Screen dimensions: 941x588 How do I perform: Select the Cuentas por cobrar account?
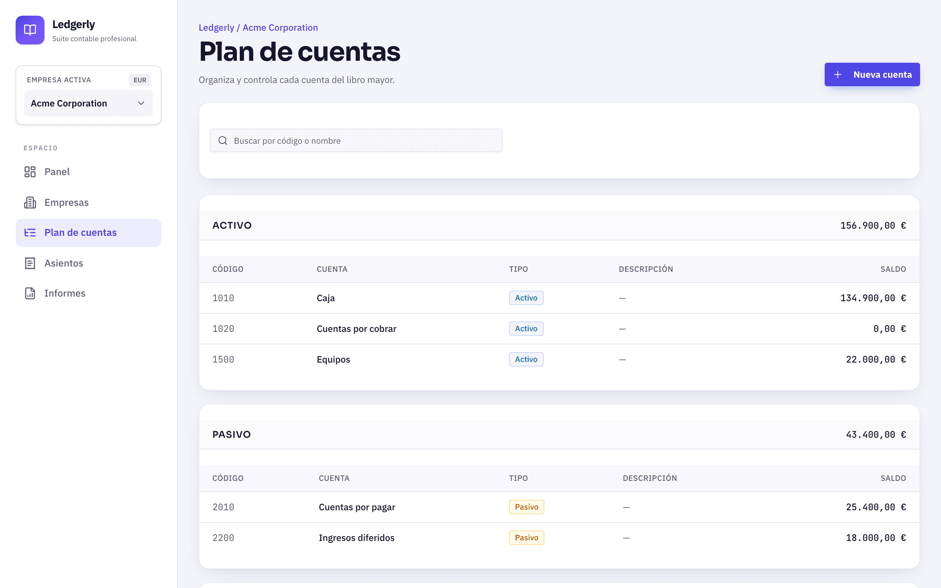(356, 329)
